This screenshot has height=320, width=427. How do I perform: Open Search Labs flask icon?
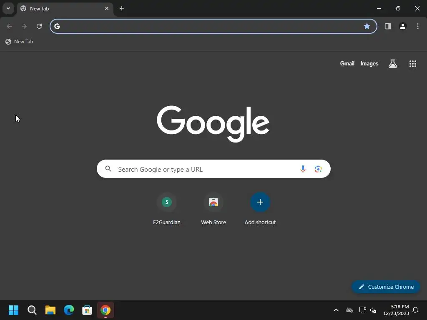tap(393, 64)
